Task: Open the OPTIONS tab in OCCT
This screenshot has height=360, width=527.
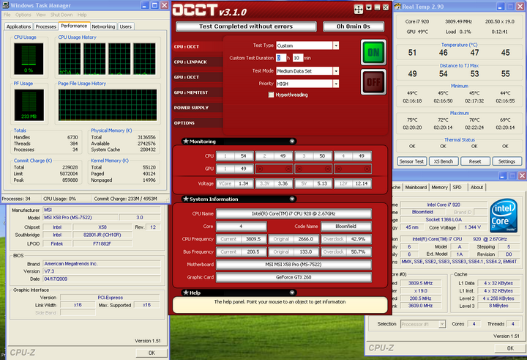Action: coord(198,123)
